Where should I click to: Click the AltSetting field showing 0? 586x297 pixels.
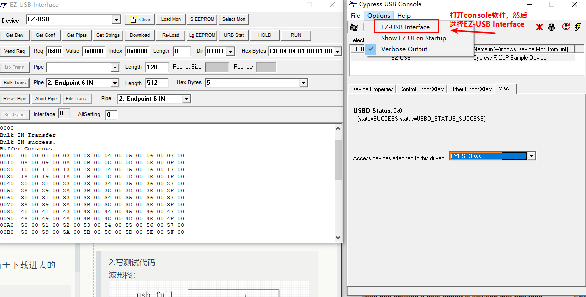[111, 115]
